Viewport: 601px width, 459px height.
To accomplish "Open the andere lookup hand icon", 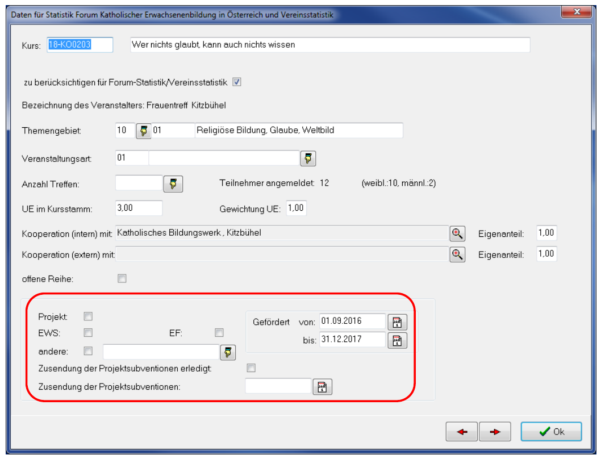I will pyautogui.click(x=228, y=352).
